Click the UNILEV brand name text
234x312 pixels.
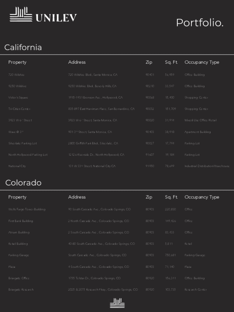tap(56, 18)
